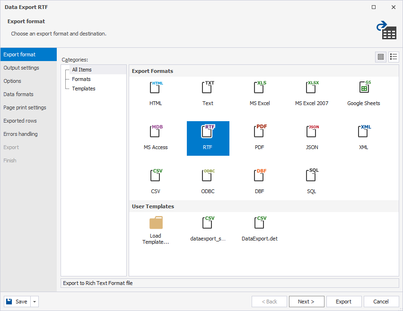Go to the Output settings page
403x311 pixels.
[x=21, y=68]
